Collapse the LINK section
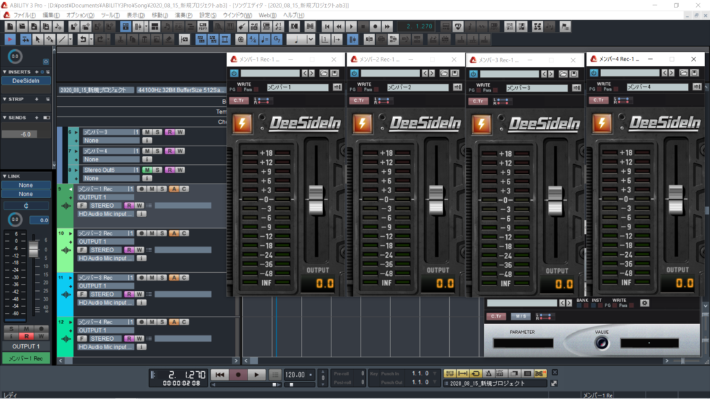This screenshot has width=710, height=399. point(5,177)
